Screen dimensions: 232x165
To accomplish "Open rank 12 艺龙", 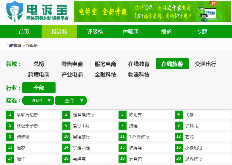I will coord(190,137).
